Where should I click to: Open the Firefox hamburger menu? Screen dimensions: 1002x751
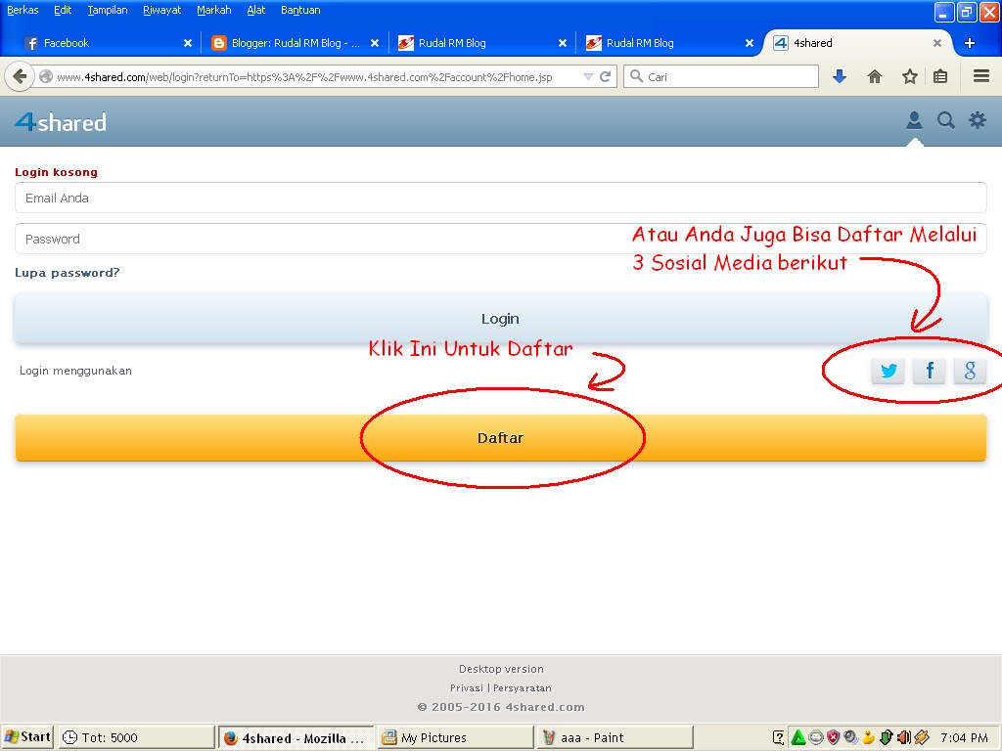[980, 76]
